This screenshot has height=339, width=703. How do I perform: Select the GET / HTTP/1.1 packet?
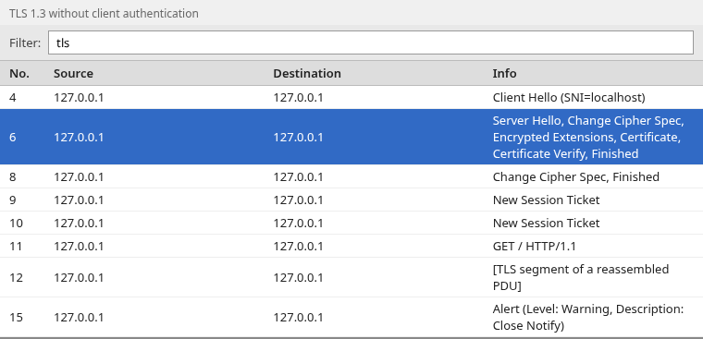click(x=351, y=246)
